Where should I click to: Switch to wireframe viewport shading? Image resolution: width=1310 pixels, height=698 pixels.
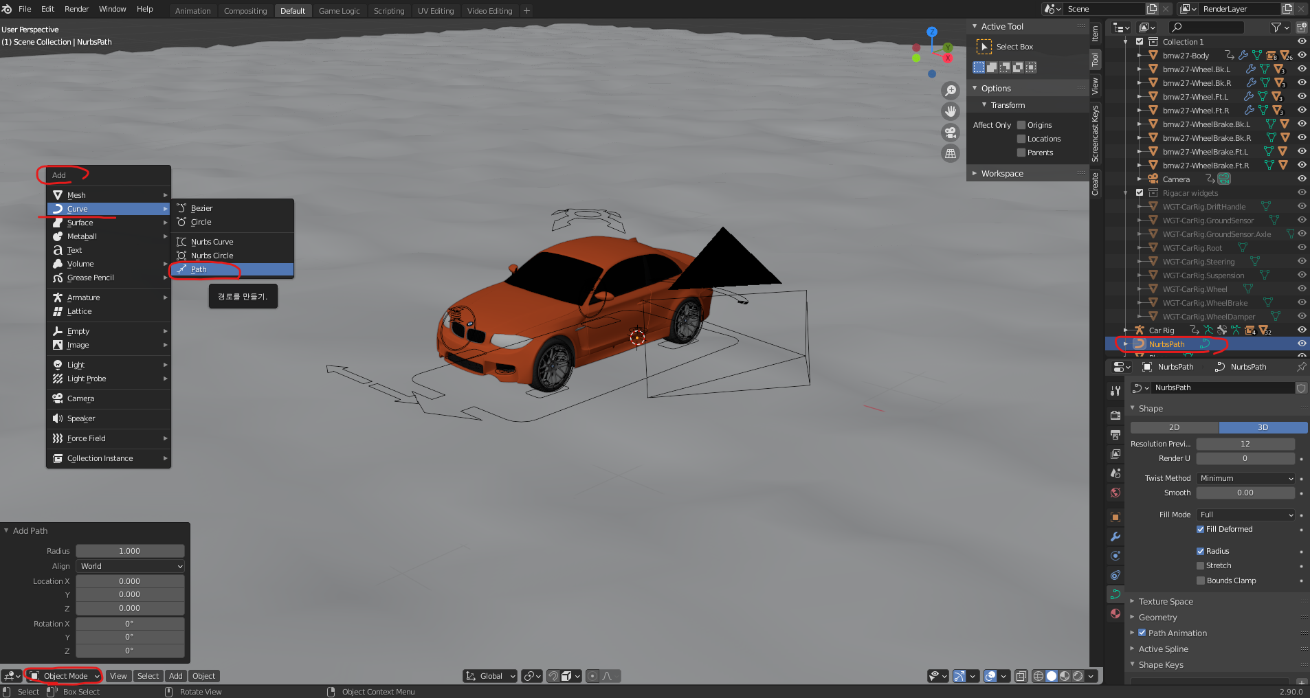click(x=1039, y=676)
